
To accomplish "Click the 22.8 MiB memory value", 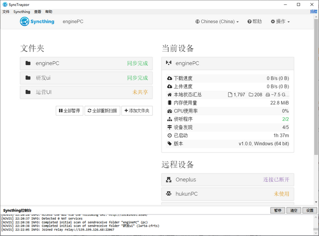I will click(x=280, y=103).
